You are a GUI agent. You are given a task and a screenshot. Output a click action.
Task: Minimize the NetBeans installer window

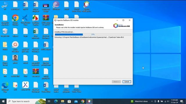tap(117, 20)
